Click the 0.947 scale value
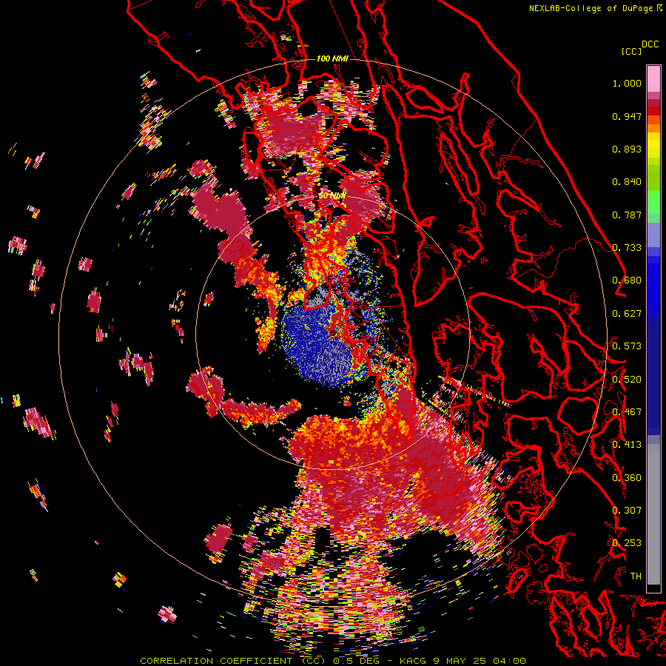 pos(627,116)
